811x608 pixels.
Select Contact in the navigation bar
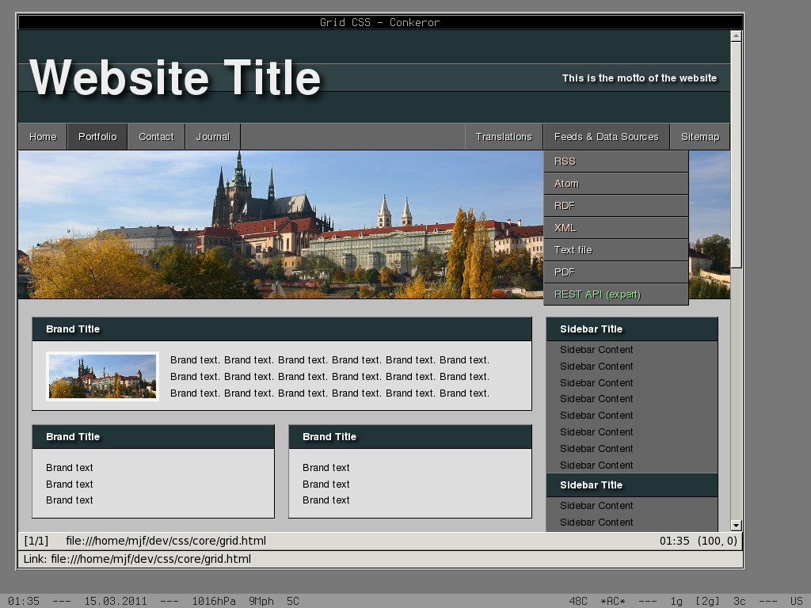click(x=156, y=137)
